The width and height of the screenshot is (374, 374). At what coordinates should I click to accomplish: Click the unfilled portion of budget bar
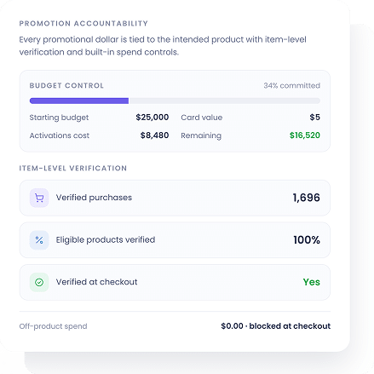(x=224, y=101)
